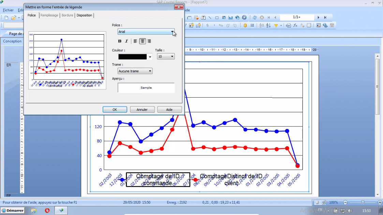Enable left text alignment in the dialog
Viewport: 383px width, 215px height.
click(x=135, y=41)
